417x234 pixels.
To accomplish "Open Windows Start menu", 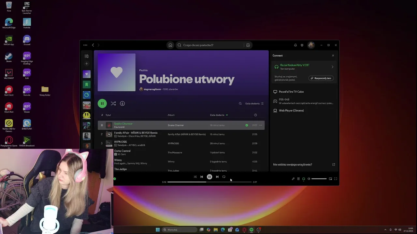I will click(x=158, y=230).
